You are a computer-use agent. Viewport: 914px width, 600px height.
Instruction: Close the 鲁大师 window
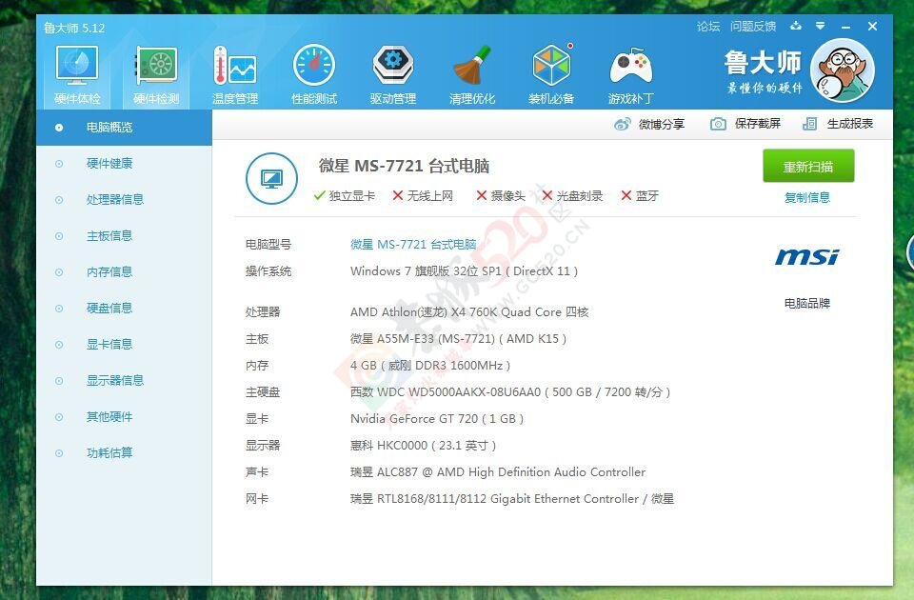pos(873,27)
